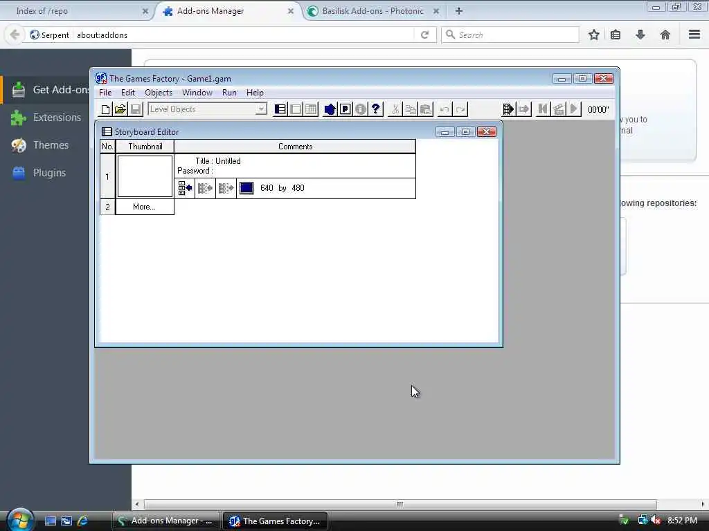Open the File menu in Games Factory
The image size is (709, 531).
pyautogui.click(x=105, y=93)
